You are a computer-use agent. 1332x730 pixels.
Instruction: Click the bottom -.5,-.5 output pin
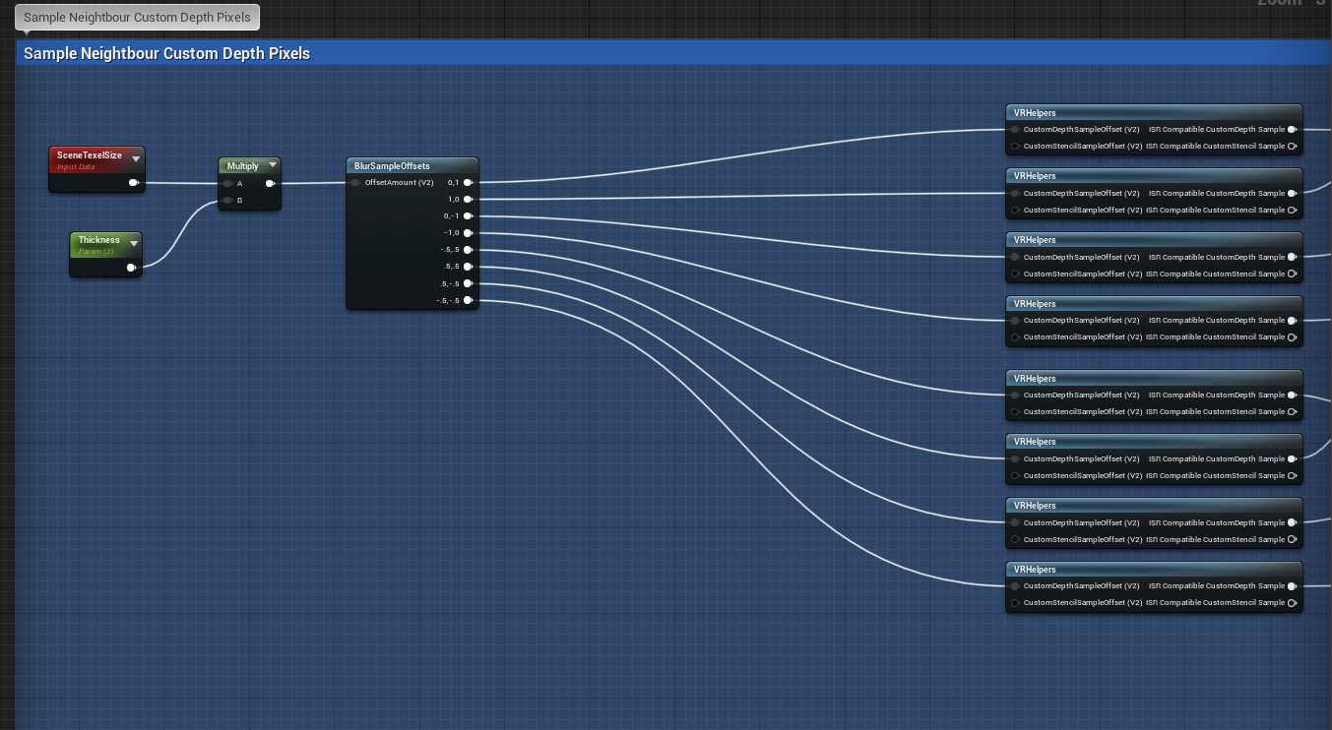tap(469, 300)
